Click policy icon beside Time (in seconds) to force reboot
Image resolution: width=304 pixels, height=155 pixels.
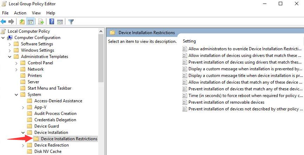pyautogui.click(x=185, y=96)
